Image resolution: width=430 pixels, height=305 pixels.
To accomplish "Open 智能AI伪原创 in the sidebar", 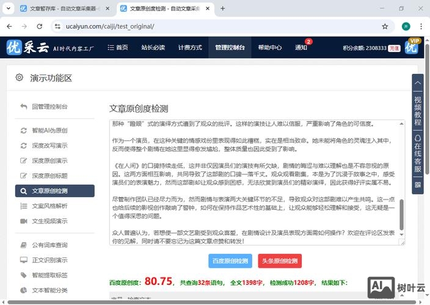I will point(49,131).
